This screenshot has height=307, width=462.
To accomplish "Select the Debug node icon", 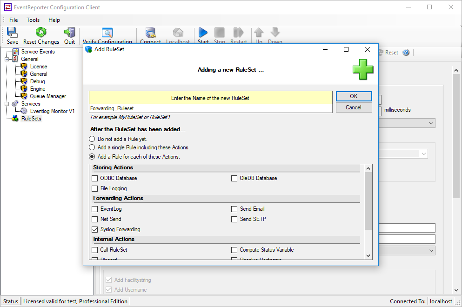I will [x=24, y=81].
